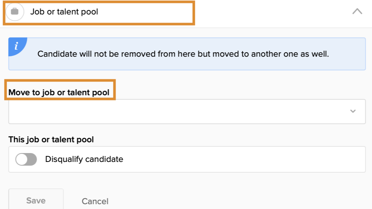Select the Job or talent pool header title
The height and width of the screenshot is (209, 372).
(64, 12)
